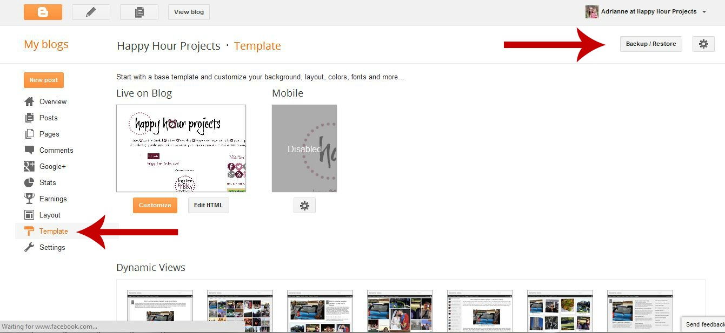Image resolution: width=725 pixels, height=333 pixels.
Task: Click the Customize button
Action: (155, 205)
